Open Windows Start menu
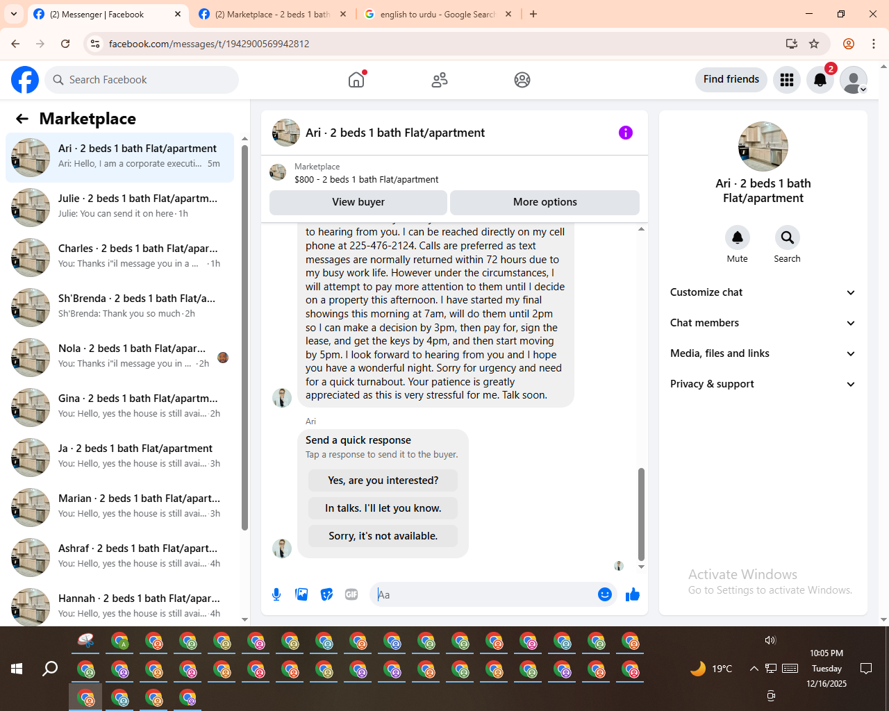Screen dimensions: 889x711 point(17,669)
